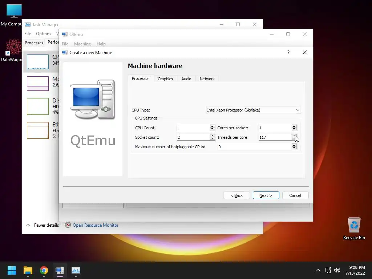Click the Threads per core field
372x279 pixels.
coord(275,137)
